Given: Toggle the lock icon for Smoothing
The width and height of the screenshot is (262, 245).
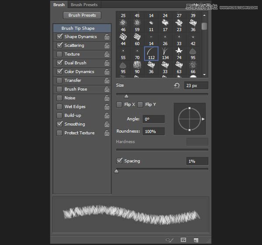Looking at the screenshot, I should coord(107,124).
